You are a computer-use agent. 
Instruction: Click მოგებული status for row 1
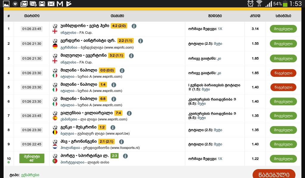click(x=283, y=29)
